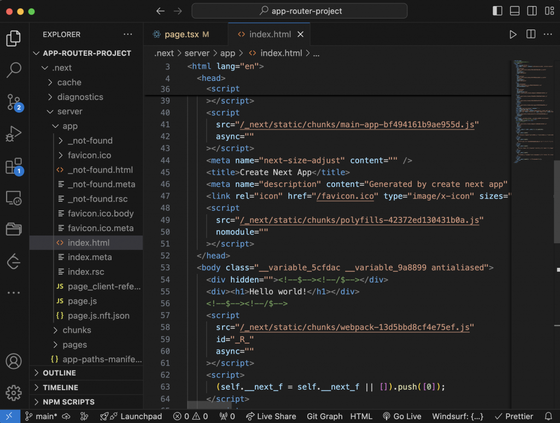
Task: Follow the main-app chunk script link
Action: click(x=357, y=125)
